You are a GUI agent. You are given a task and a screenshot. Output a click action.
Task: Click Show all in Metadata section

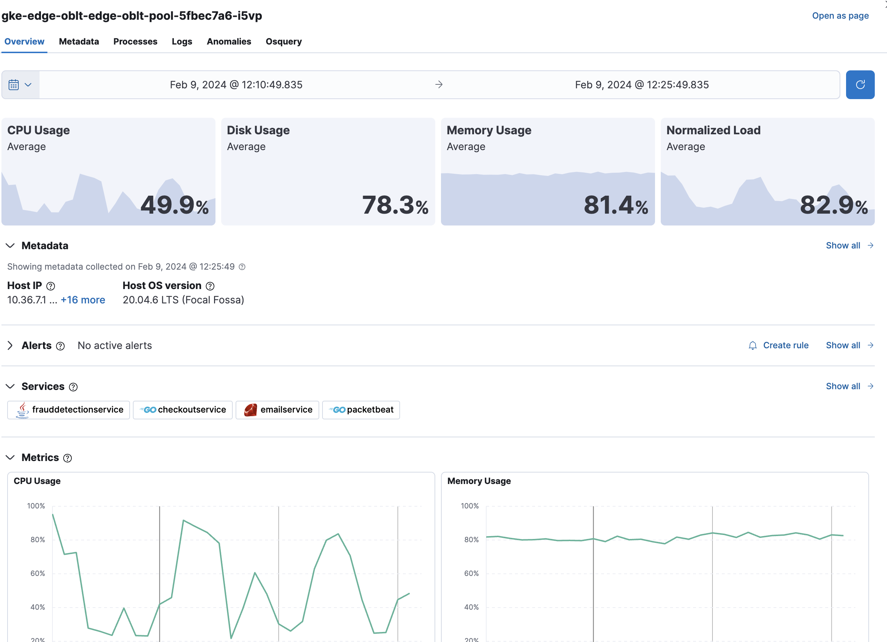pyautogui.click(x=843, y=246)
